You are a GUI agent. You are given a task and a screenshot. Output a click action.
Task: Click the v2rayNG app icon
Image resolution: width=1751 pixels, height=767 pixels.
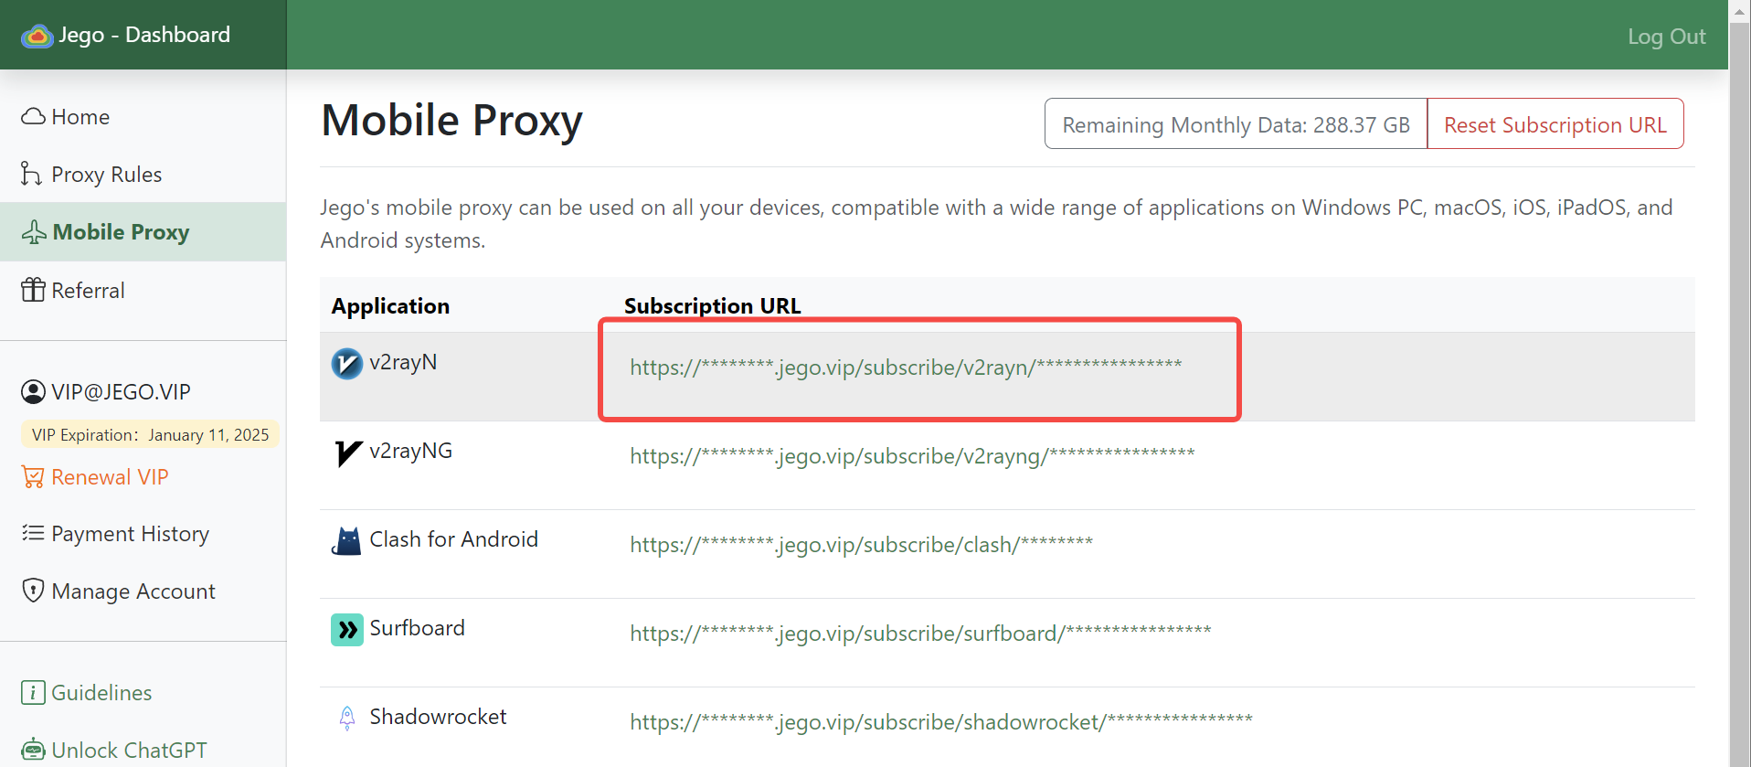point(347,453)
